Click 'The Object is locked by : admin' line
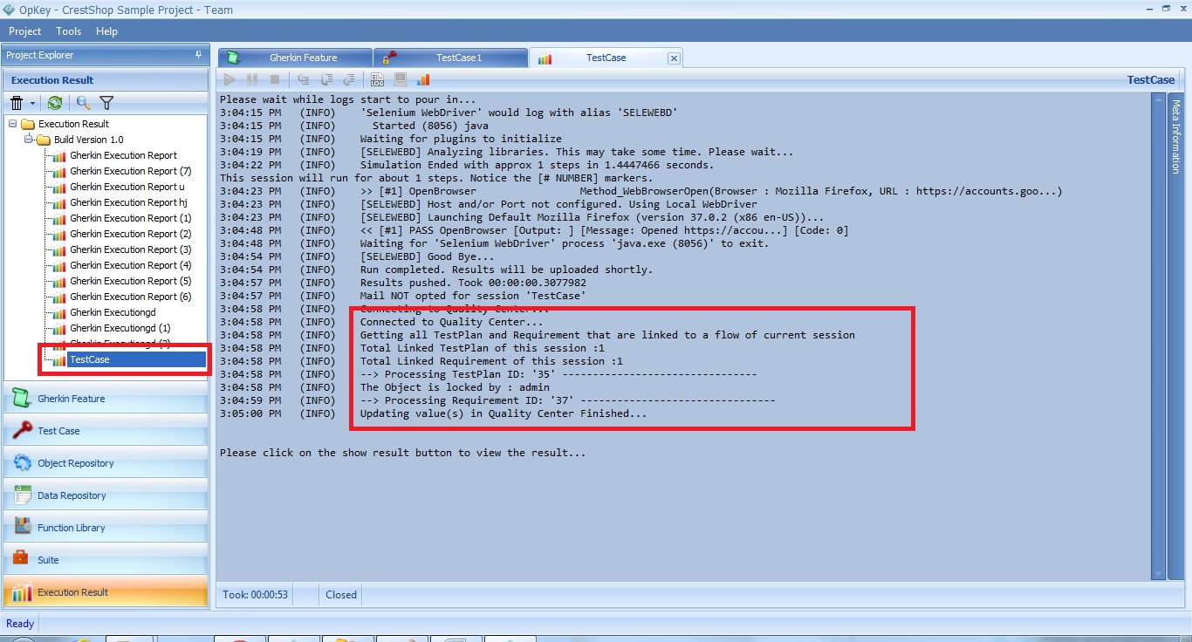1192x642 pixels. click(x=384, y=387)
